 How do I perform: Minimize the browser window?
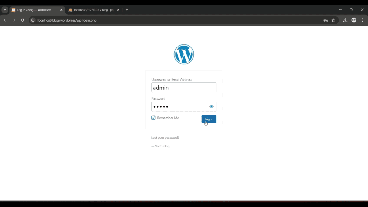click(341, 10)
